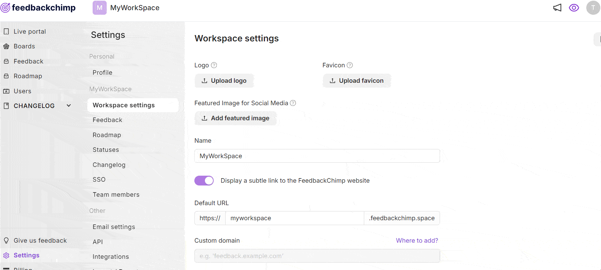Click the MyWorkSpace name in header
The width and height of the screenshot is (601, 270).
tap(135, 8)
